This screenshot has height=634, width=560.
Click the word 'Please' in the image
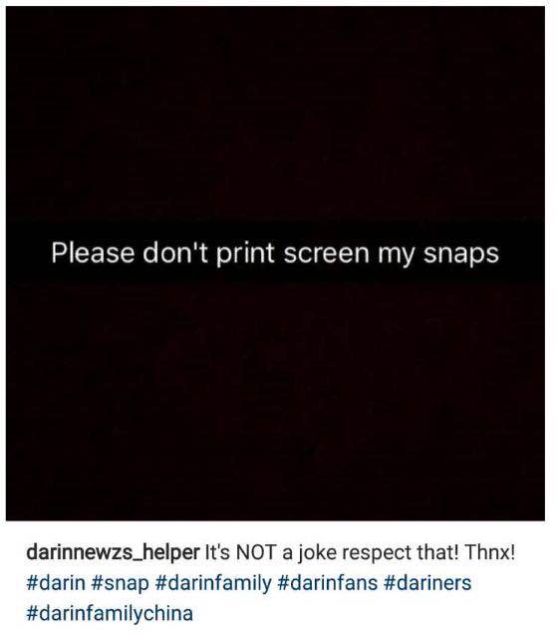click(x=93, y=253)
